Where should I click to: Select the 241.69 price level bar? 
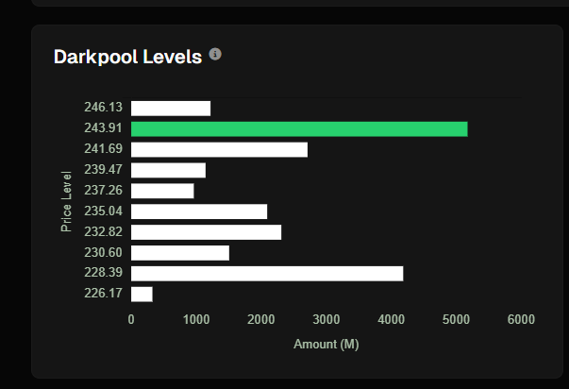point(219,149)
